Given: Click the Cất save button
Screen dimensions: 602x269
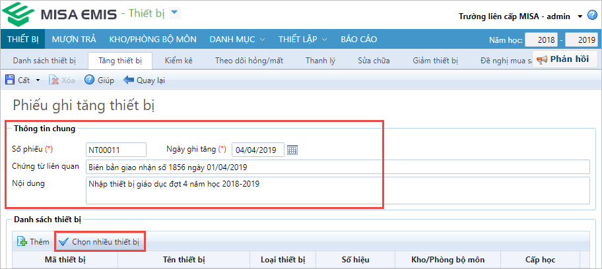Looking at the screenshot, I should (17, 80).
